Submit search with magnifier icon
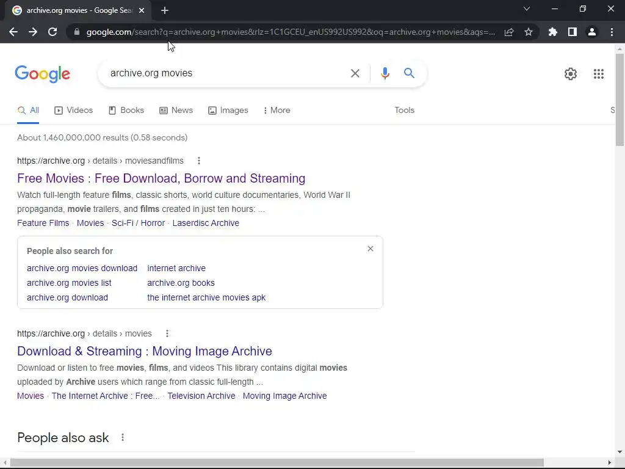 [x=409, y=73]
